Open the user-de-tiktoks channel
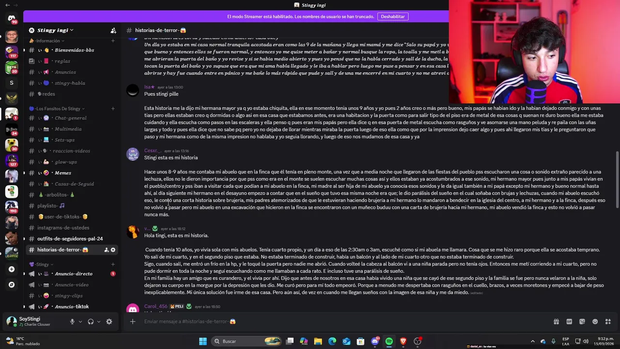 71,217
